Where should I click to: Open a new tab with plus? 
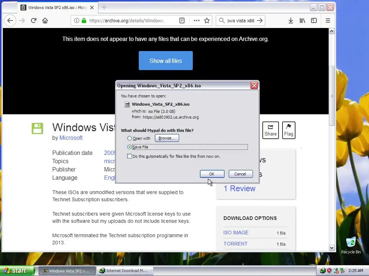pyautogui.click(x=104, y=8)
